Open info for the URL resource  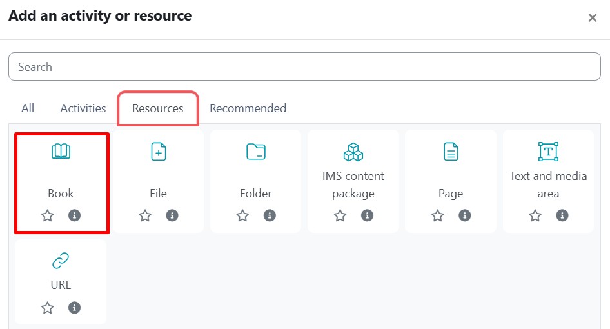pyautogui.click(x=75, y=308)
